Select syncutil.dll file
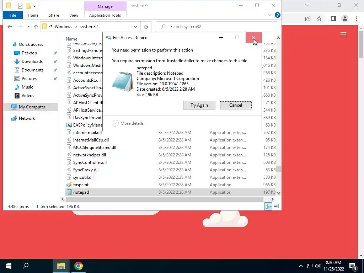364x273 pixels. [x=83, y=177]
